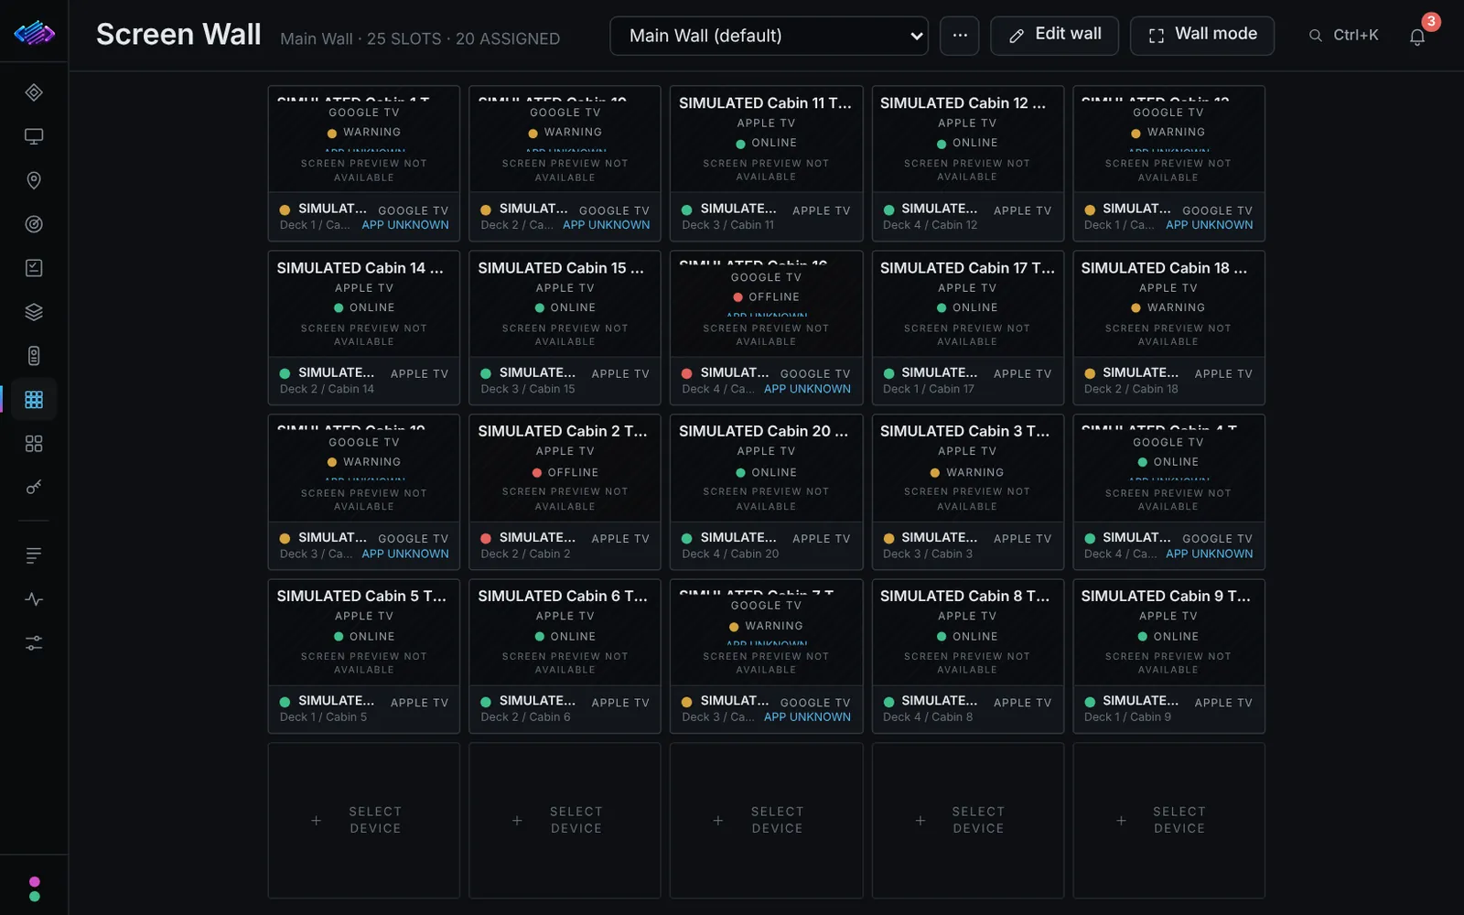This screenshot has height=915, width=1464.
Task: Open the monitor icon in the sidebar
Action: coord(34,136)
